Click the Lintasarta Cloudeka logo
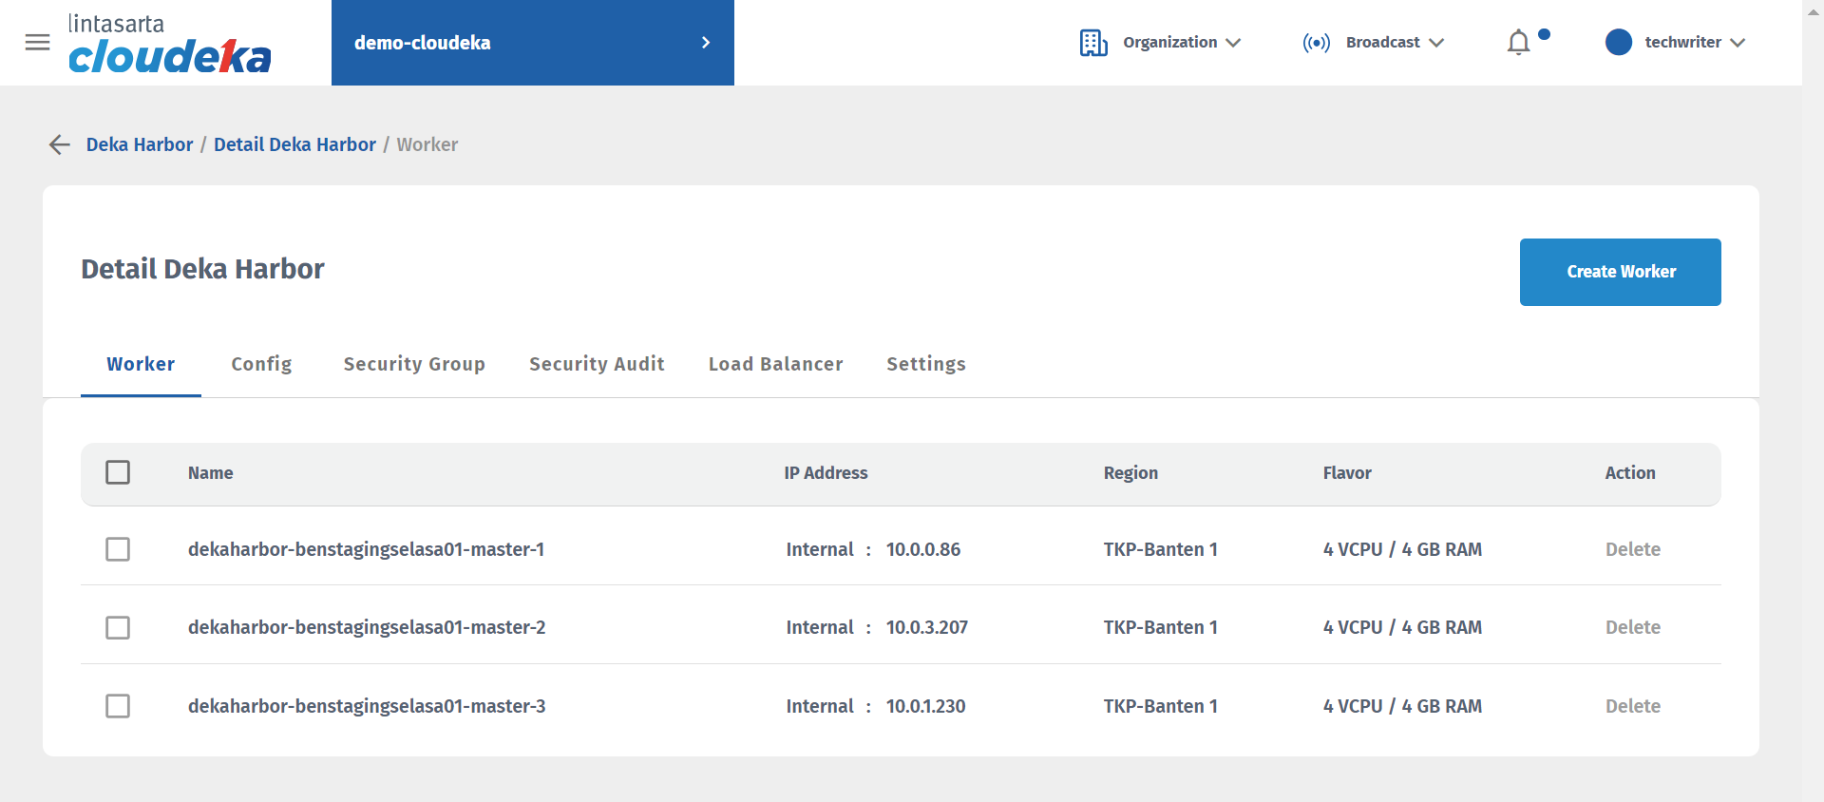Screen dimensions: 1824x802 pyautogui.click(x=169, y=44)
